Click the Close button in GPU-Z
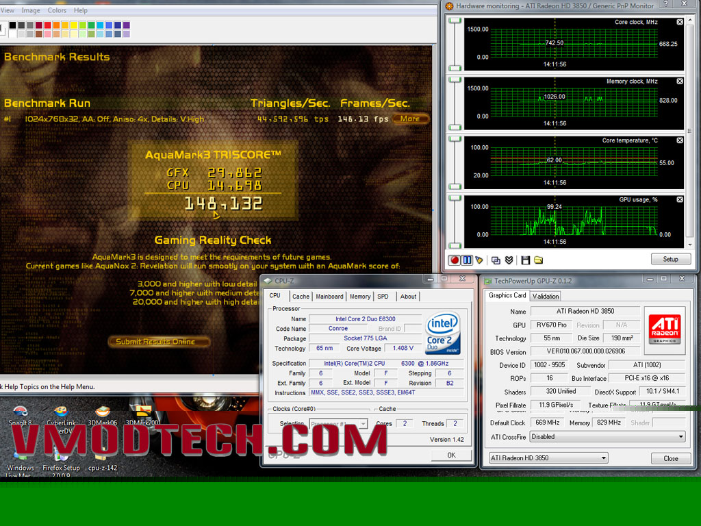The width and height of the screenshot is (701, 526). 671,458
